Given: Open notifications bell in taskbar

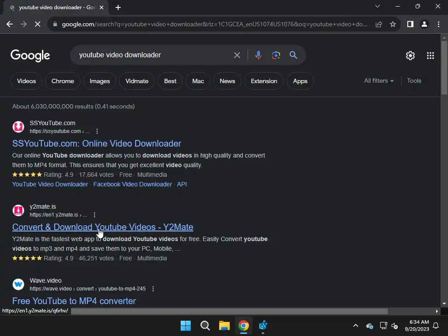Looking at the screenshot, I should pos(436,325).
